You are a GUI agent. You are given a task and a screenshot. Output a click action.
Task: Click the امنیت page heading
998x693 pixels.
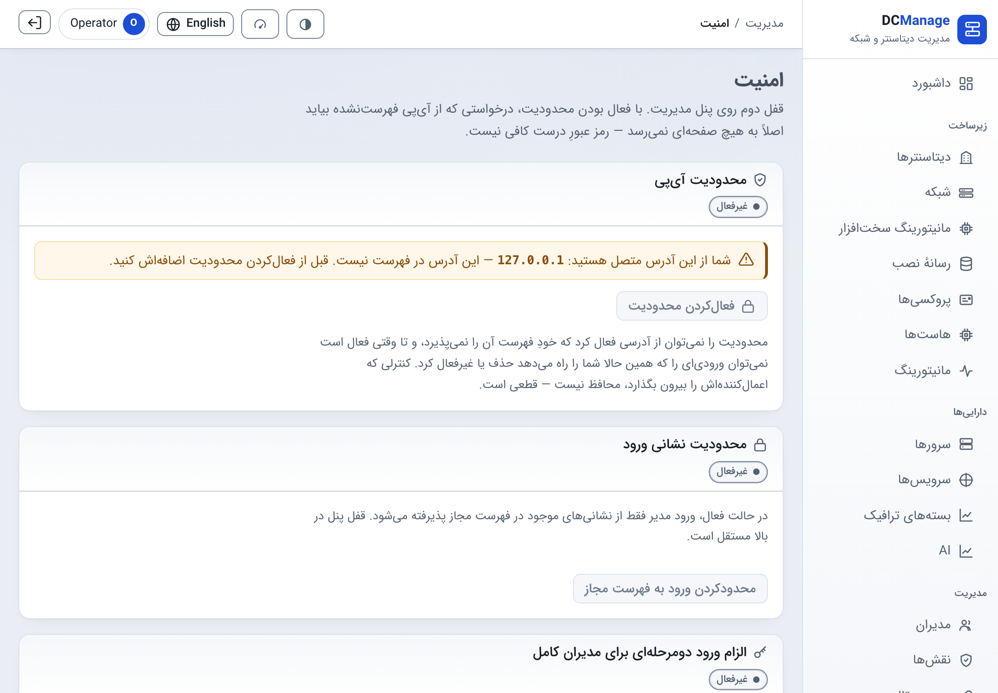[x=759, y=80]
